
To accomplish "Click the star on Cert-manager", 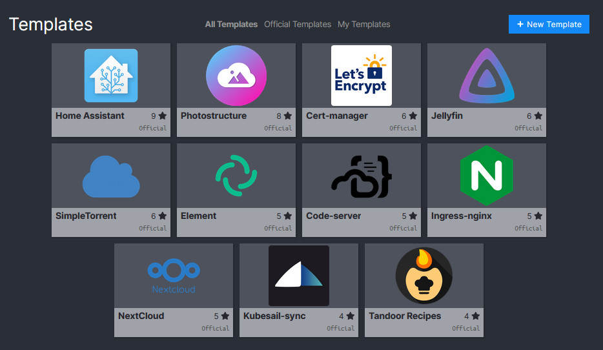I will pyautogui.click(x=413, y=116).
